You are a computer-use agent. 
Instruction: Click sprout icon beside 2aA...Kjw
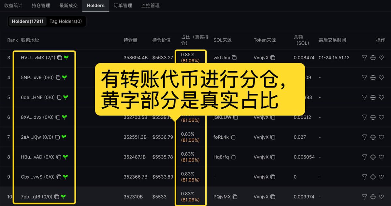tap(64, 137)
